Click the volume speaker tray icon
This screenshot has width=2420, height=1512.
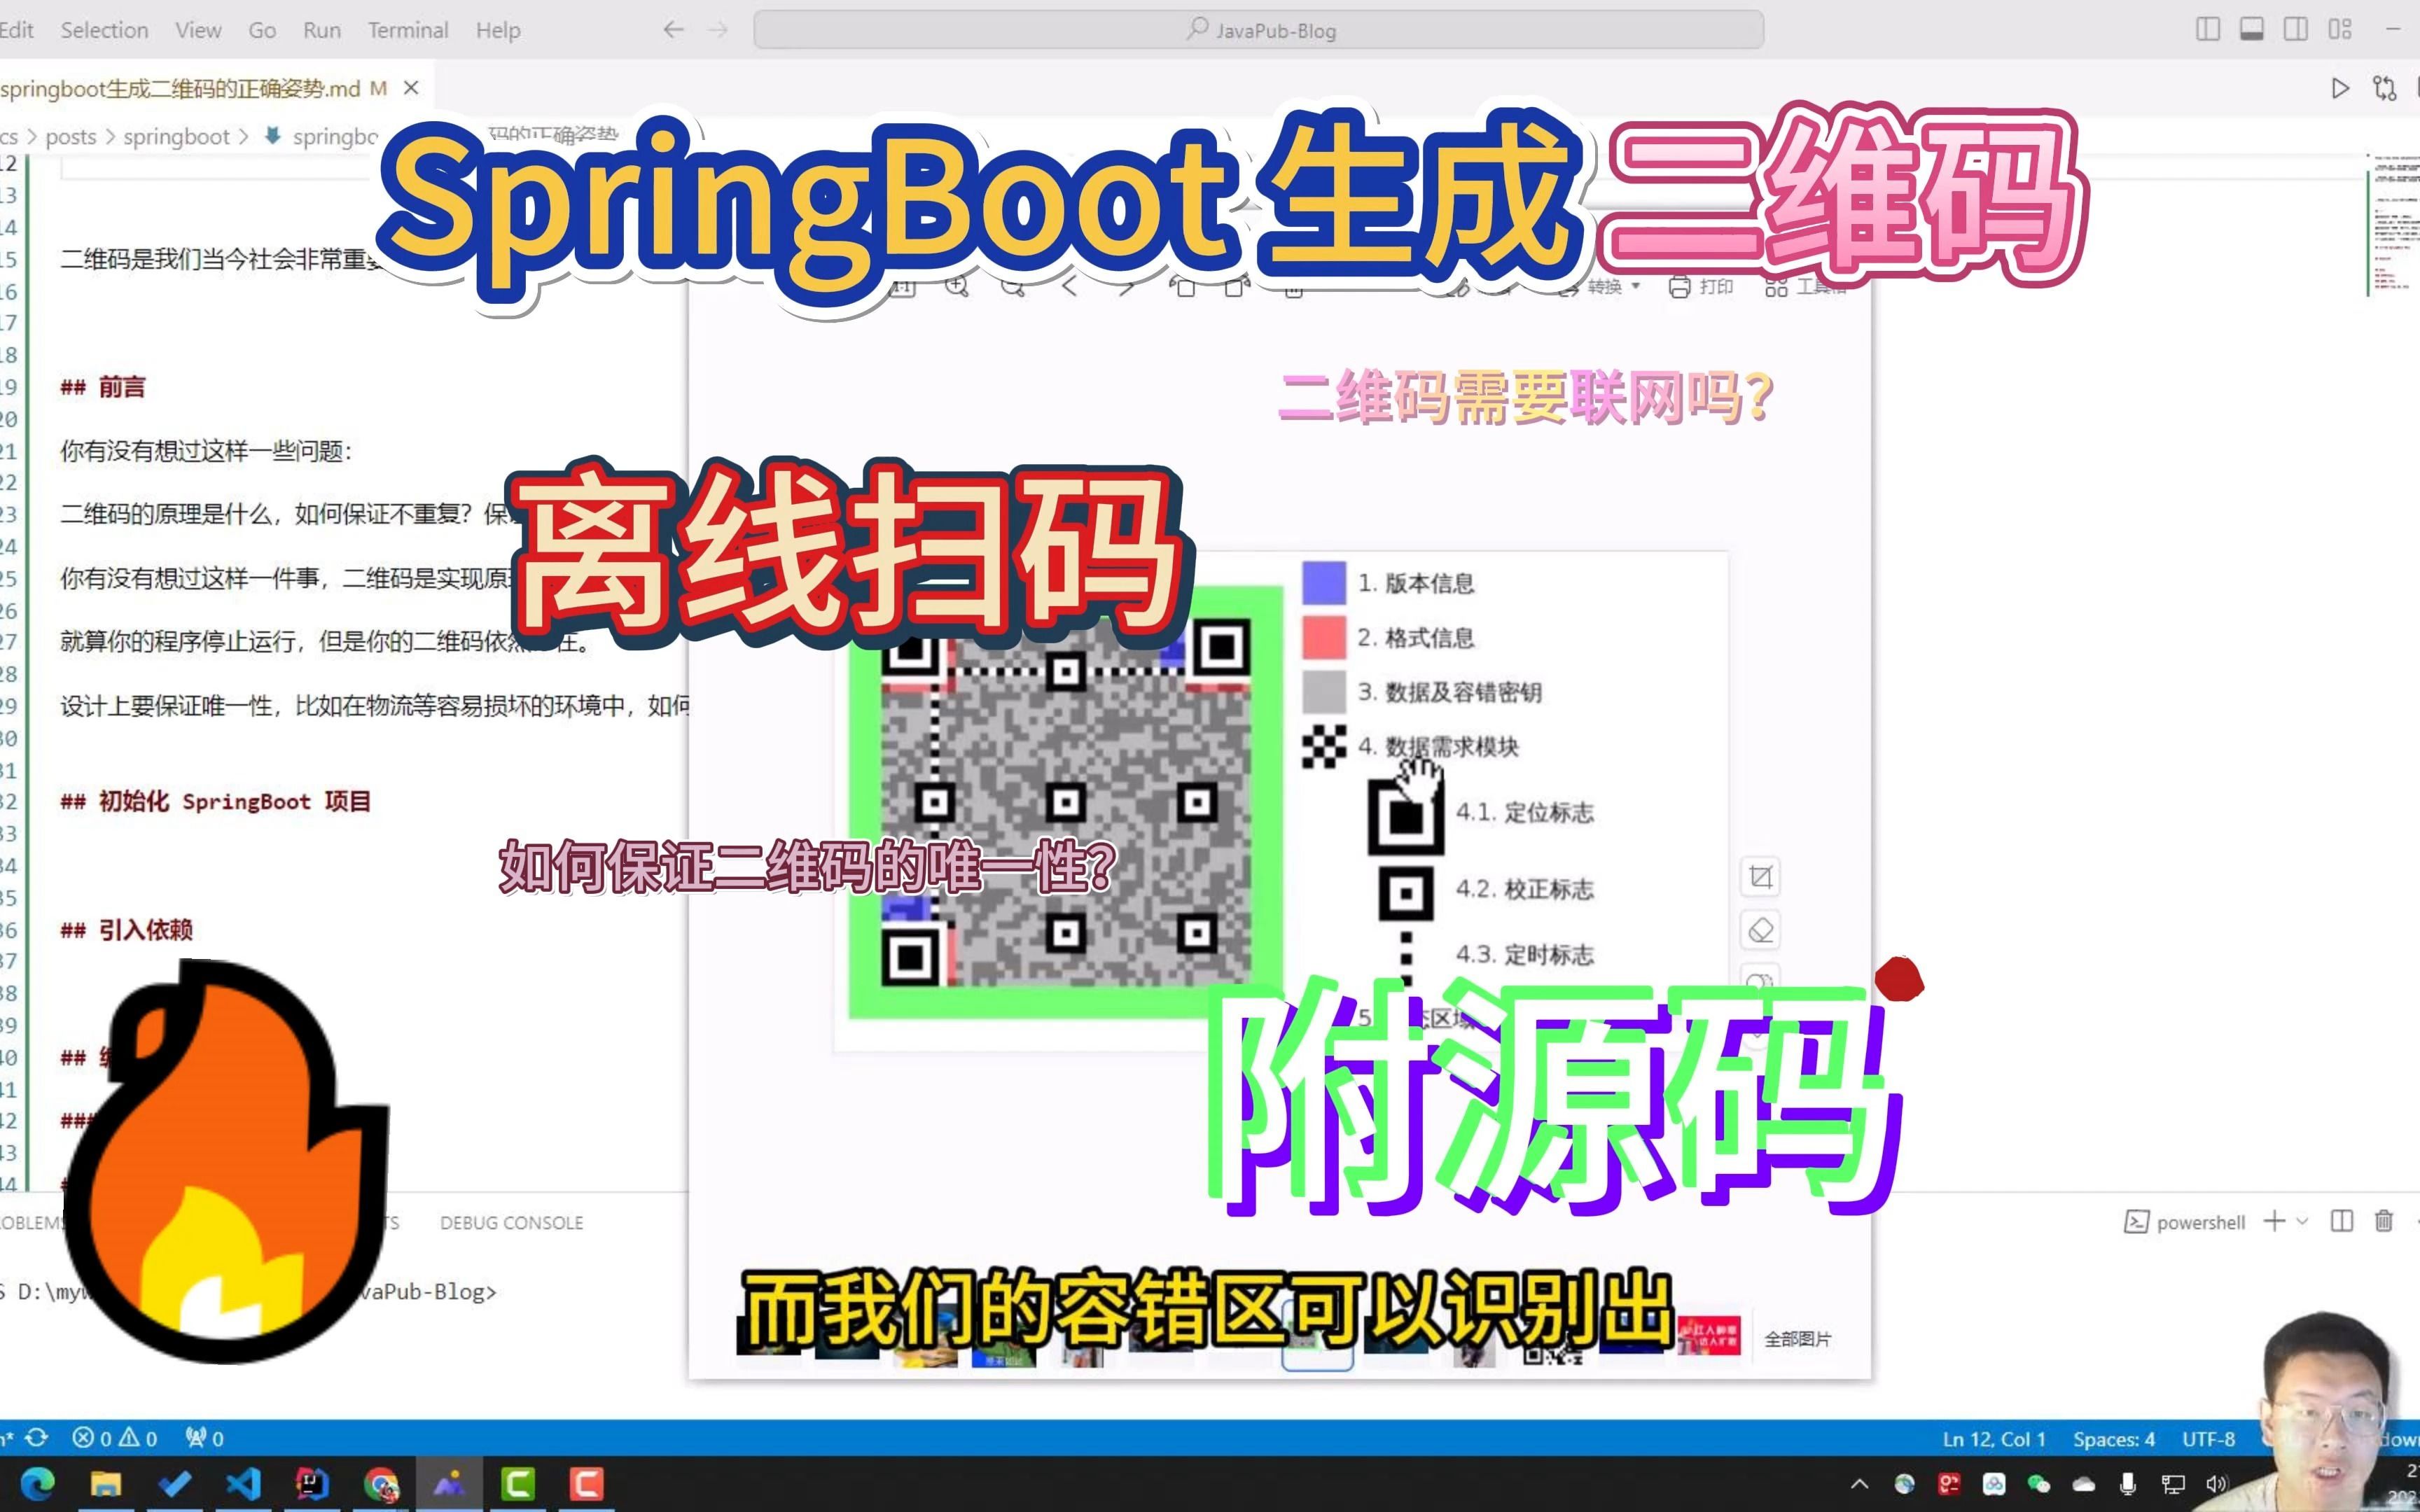pyautogui.click(x=2216, y=1484)
